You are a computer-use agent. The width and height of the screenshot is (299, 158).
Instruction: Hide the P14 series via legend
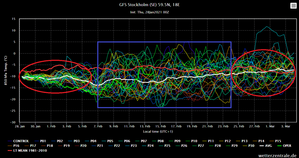258,141
